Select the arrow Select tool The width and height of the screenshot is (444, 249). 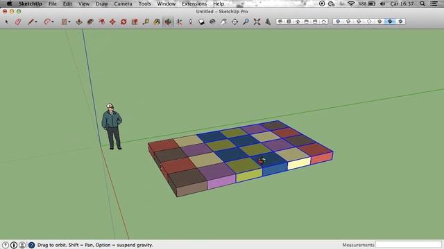click(x=6, y=21)
